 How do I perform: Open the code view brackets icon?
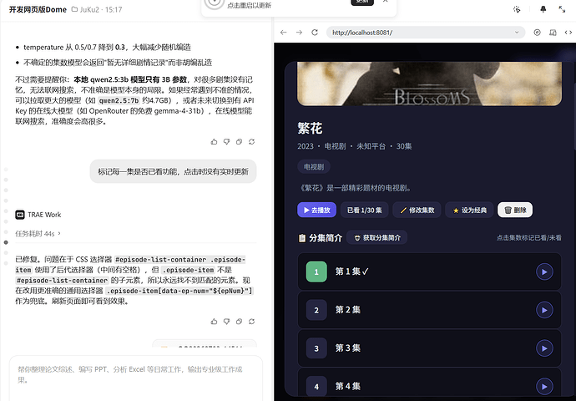568,33
